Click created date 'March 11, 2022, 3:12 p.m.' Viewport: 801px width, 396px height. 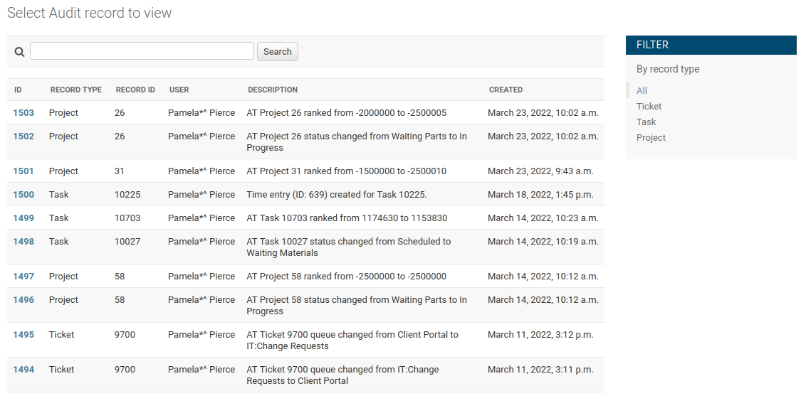(x=540, y=334)
